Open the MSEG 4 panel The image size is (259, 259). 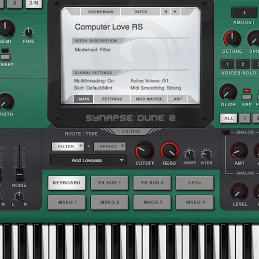coord(195,202)
